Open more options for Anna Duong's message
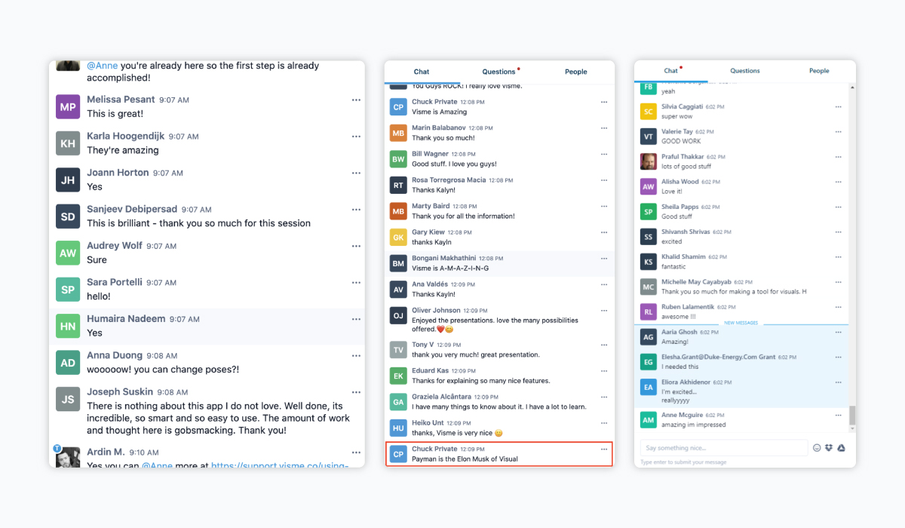 [356, 355]
